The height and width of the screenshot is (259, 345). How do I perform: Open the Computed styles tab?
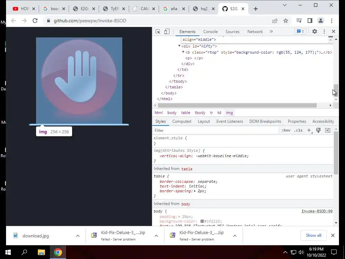point(182,121)
